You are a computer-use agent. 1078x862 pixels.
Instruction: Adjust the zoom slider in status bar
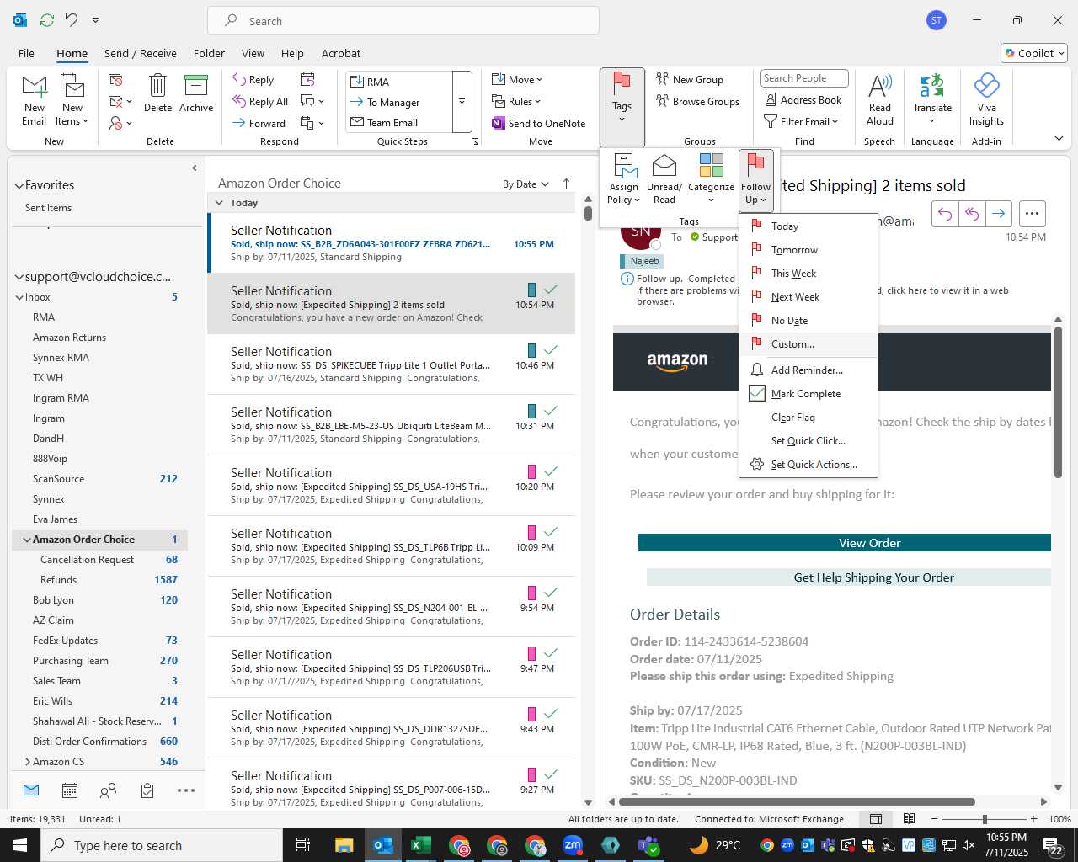point(985,819)
